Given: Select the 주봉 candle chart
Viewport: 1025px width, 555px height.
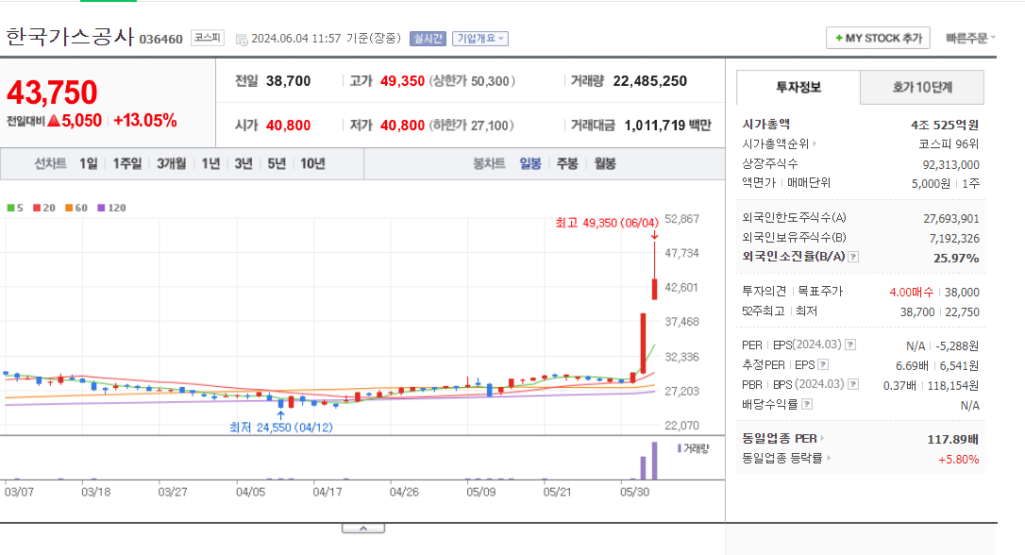Looking at the screenshot, I should point(566,163).
